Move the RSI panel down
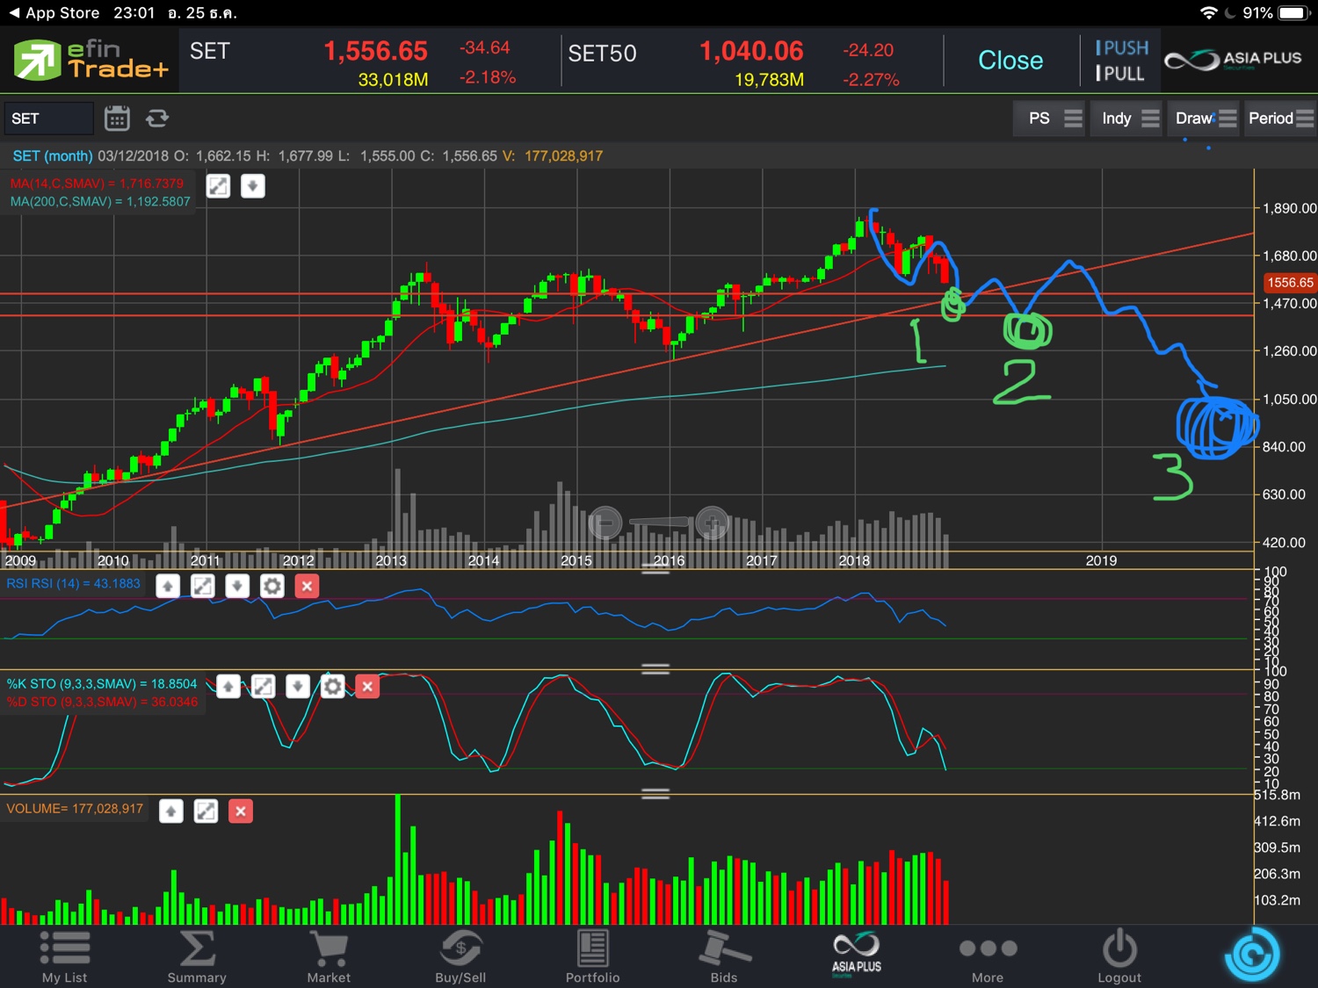Image resolution: width=1318 pixels, height=988 pixels. point(237,586)
